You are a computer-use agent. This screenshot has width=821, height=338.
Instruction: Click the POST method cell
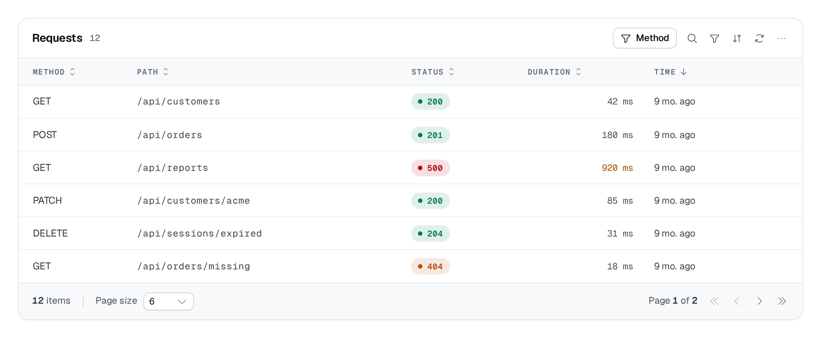pos(45,135)
